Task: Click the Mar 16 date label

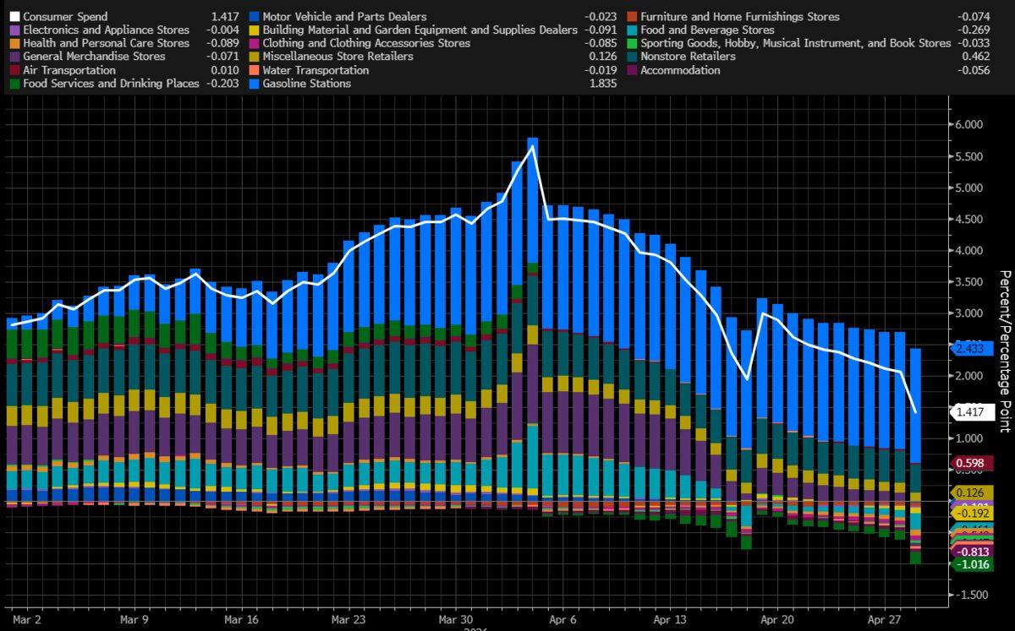Action: pos(240,618)
